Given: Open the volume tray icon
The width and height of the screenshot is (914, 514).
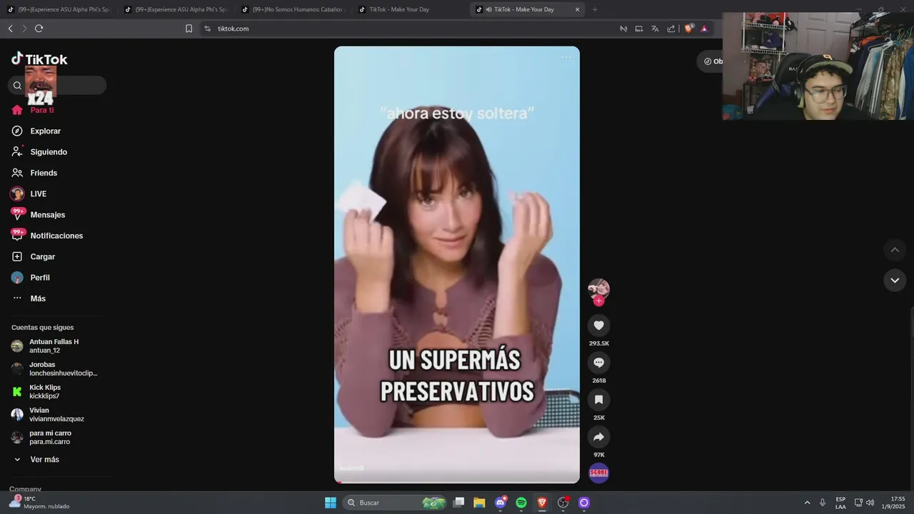Looking at the screenshot, I should pos(870,503).
